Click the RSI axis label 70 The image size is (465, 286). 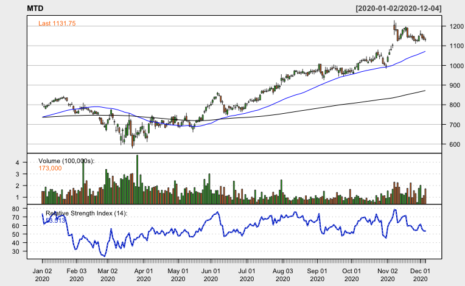pos(16,217)
